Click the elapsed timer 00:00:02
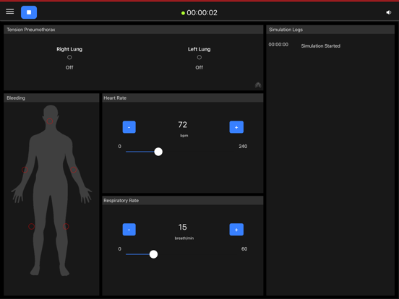The image size is (399, 299). 202,13
